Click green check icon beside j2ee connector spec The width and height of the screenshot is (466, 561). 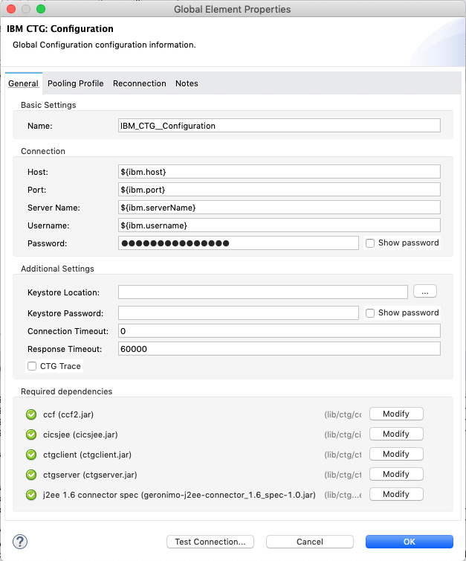click(30, 495)
